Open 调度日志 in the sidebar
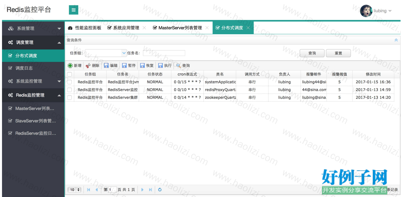The width and height of the screenshot is (401, 197). pyautogui.click(x=33, y=68)
